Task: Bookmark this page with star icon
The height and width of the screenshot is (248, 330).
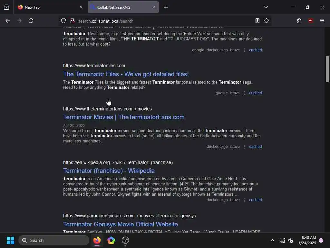Action: click(x=267, y=21)
